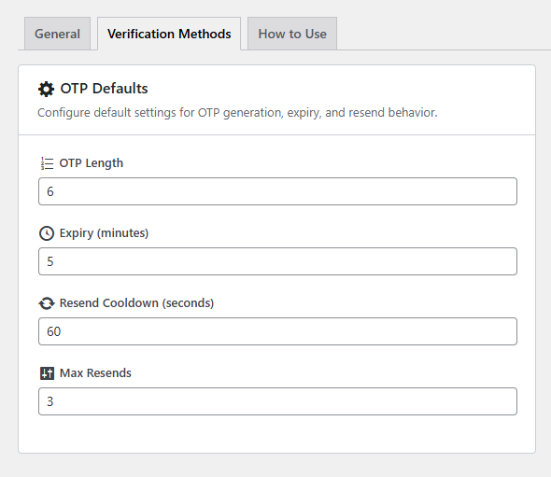Switch to the General tab
Screen dimensions: 551x477
(x=57, y=34)
